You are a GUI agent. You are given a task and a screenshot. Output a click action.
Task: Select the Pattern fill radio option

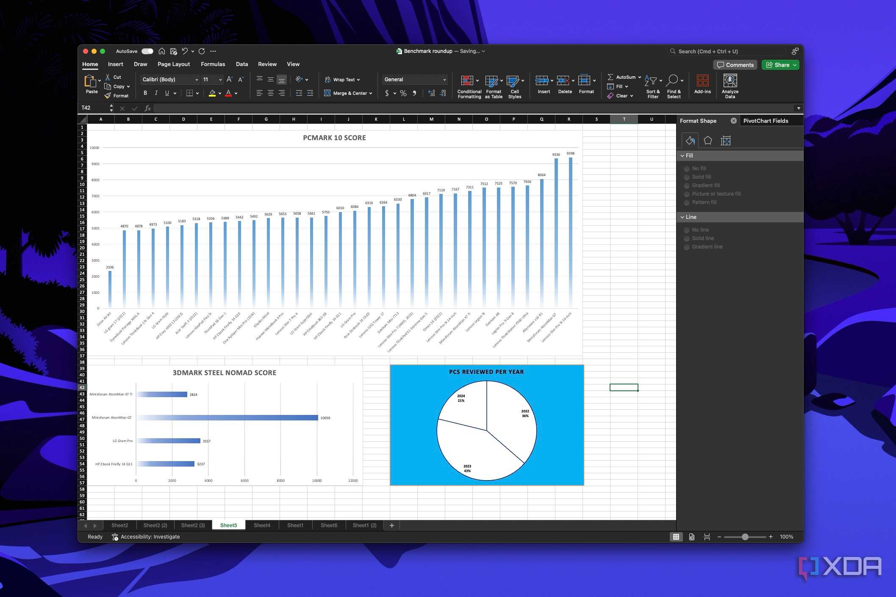686,203
